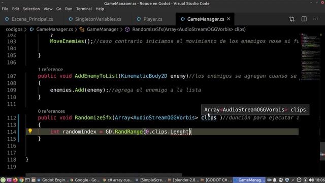
Task: Expand the GameManager.cs breadcrumb
Action: (x=54, y=29)
